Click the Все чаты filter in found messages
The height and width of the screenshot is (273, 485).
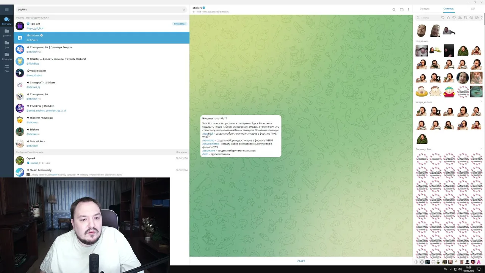pyautogui.click(x=181, y=152)
